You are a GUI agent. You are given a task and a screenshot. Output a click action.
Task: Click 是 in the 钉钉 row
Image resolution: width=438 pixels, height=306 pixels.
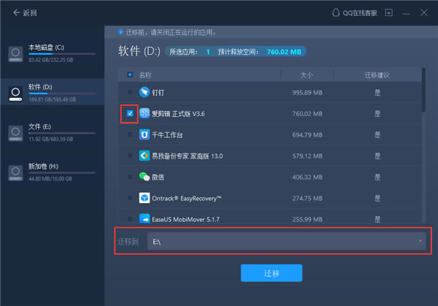click(377, 93)
